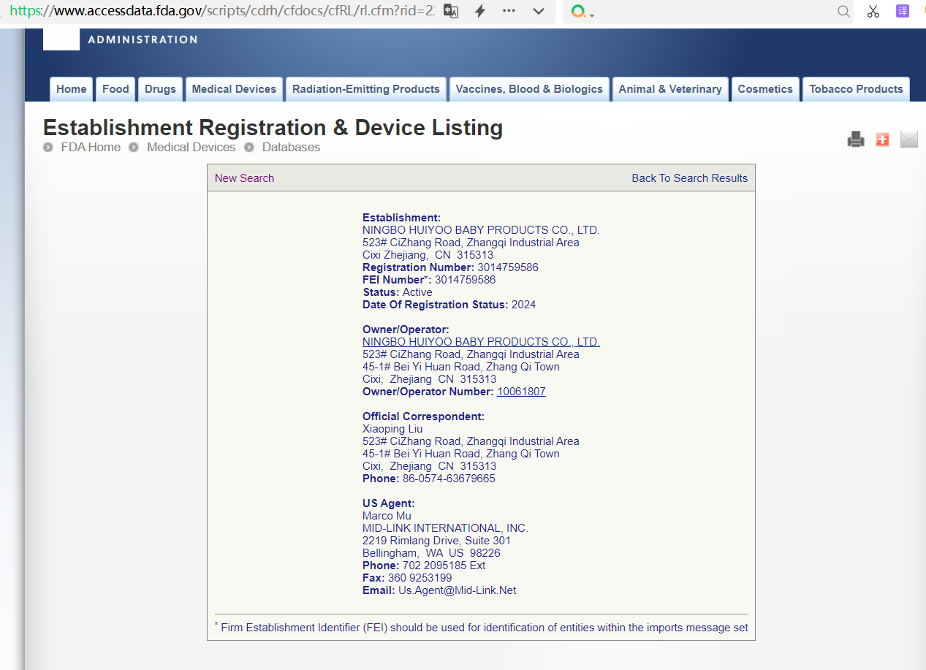Screen dimensions: 926x670
Task: Click the red plus share icon
Action: click(x=882, y=139)
